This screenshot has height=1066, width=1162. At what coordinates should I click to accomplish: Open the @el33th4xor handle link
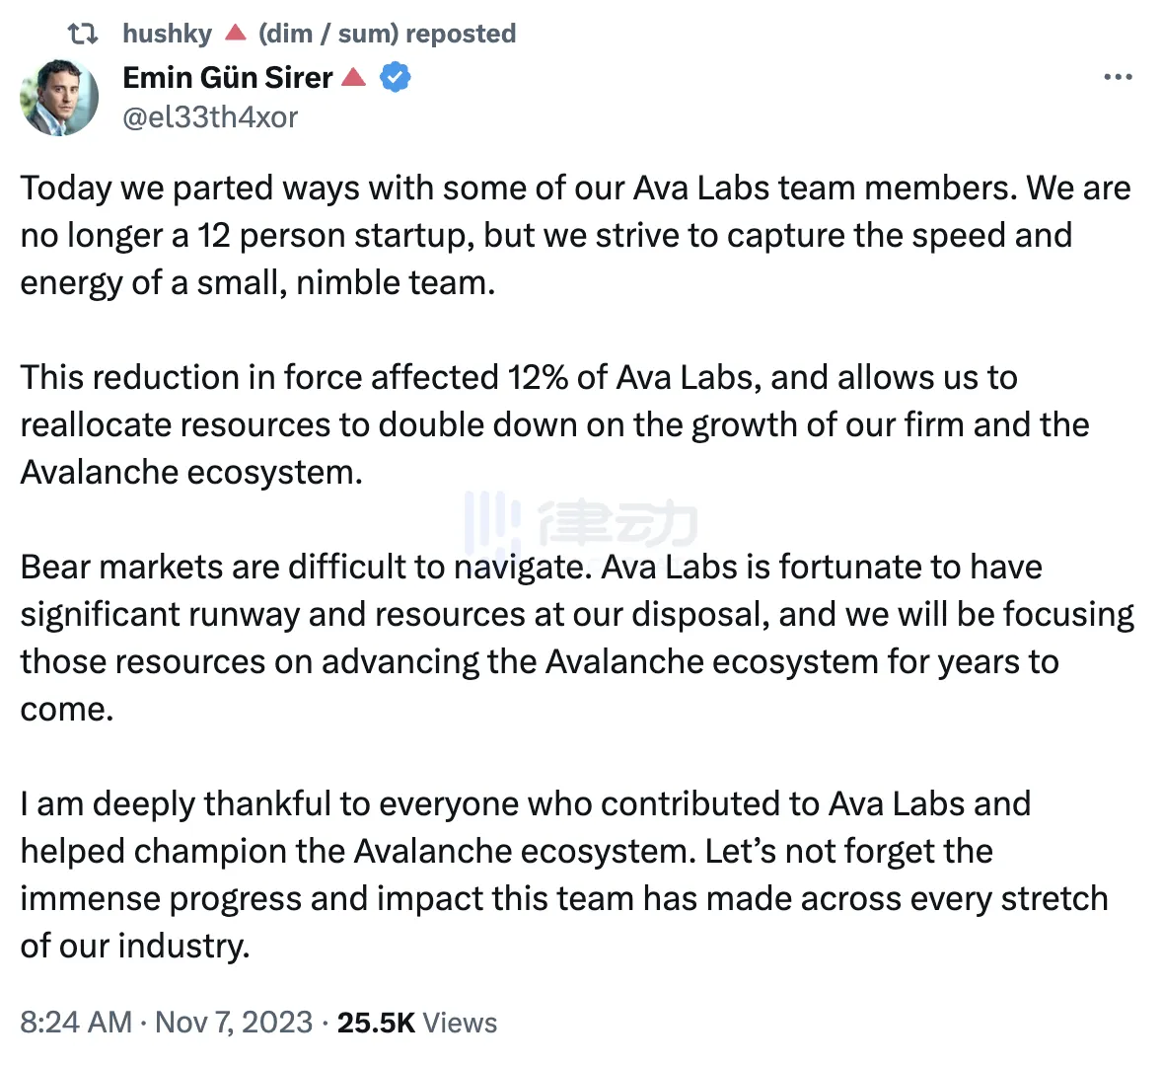click(x=210, y=117)
